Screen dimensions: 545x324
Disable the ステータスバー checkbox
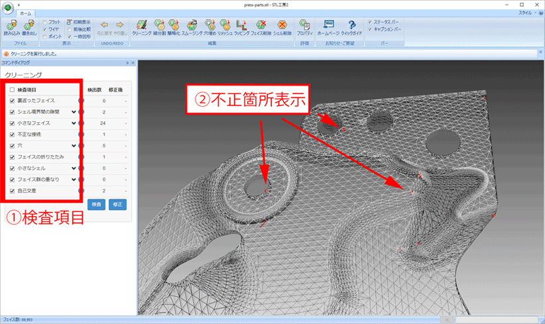pos(370,22)
